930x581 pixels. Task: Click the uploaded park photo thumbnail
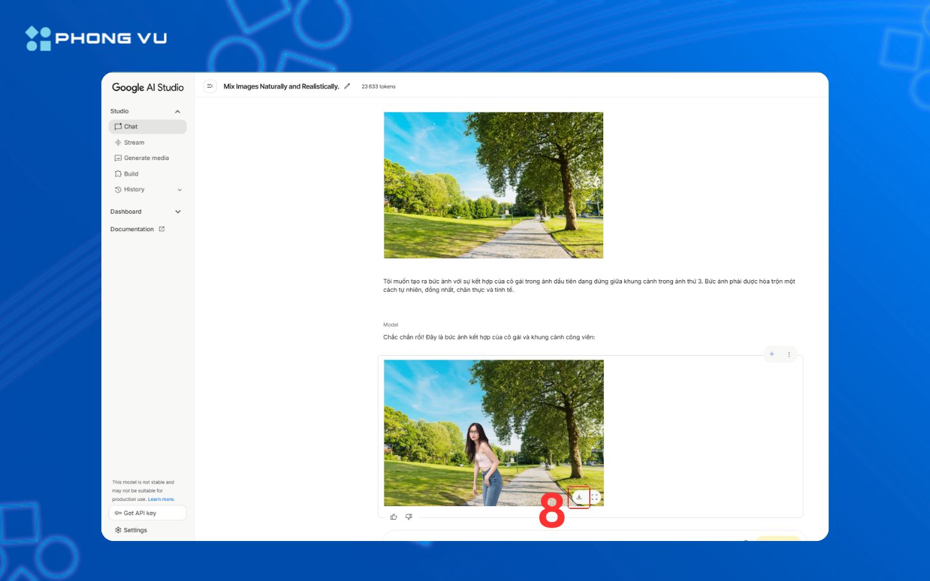(x=493, y=185)
